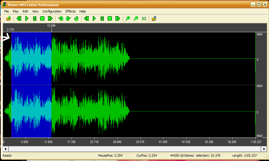Rewind using the arrows after the OK hand
269x161 pixels.
tap(86, 19)
